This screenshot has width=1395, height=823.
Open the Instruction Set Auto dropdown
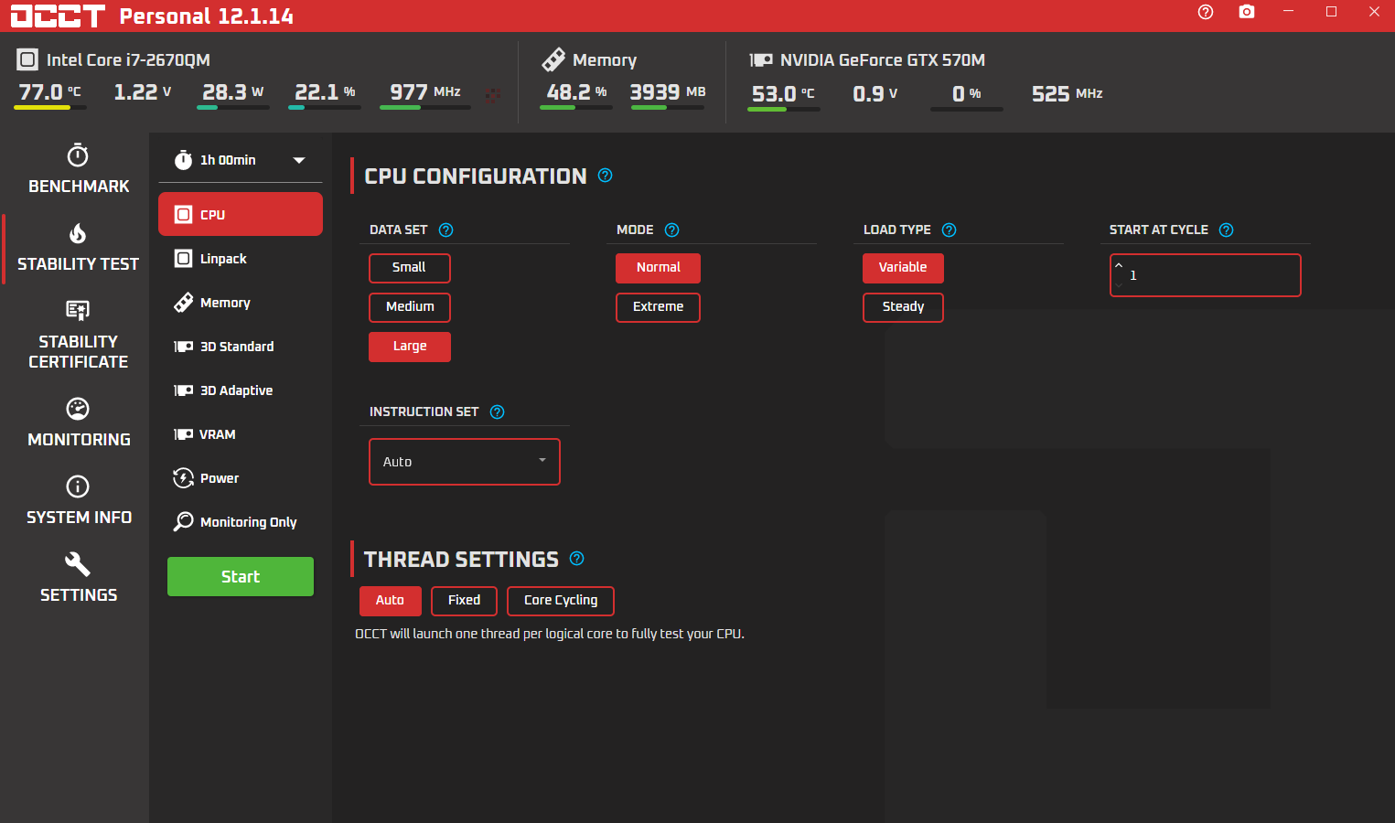tap(465, 462)
